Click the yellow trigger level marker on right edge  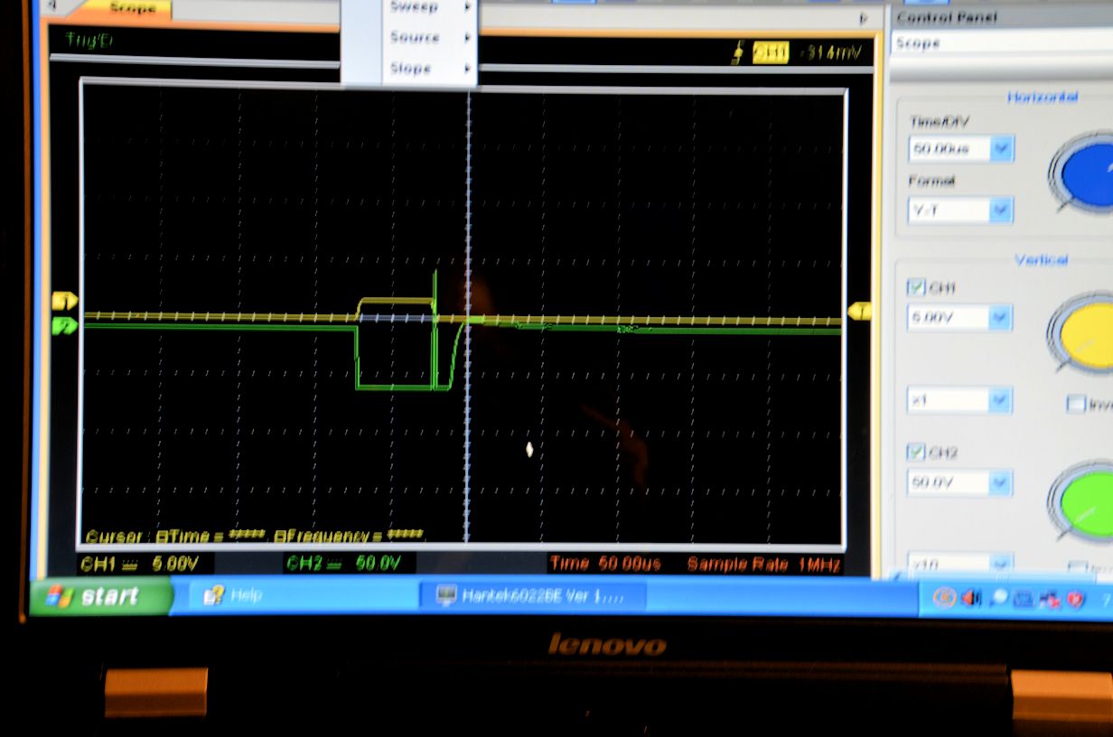coord(859,312)
